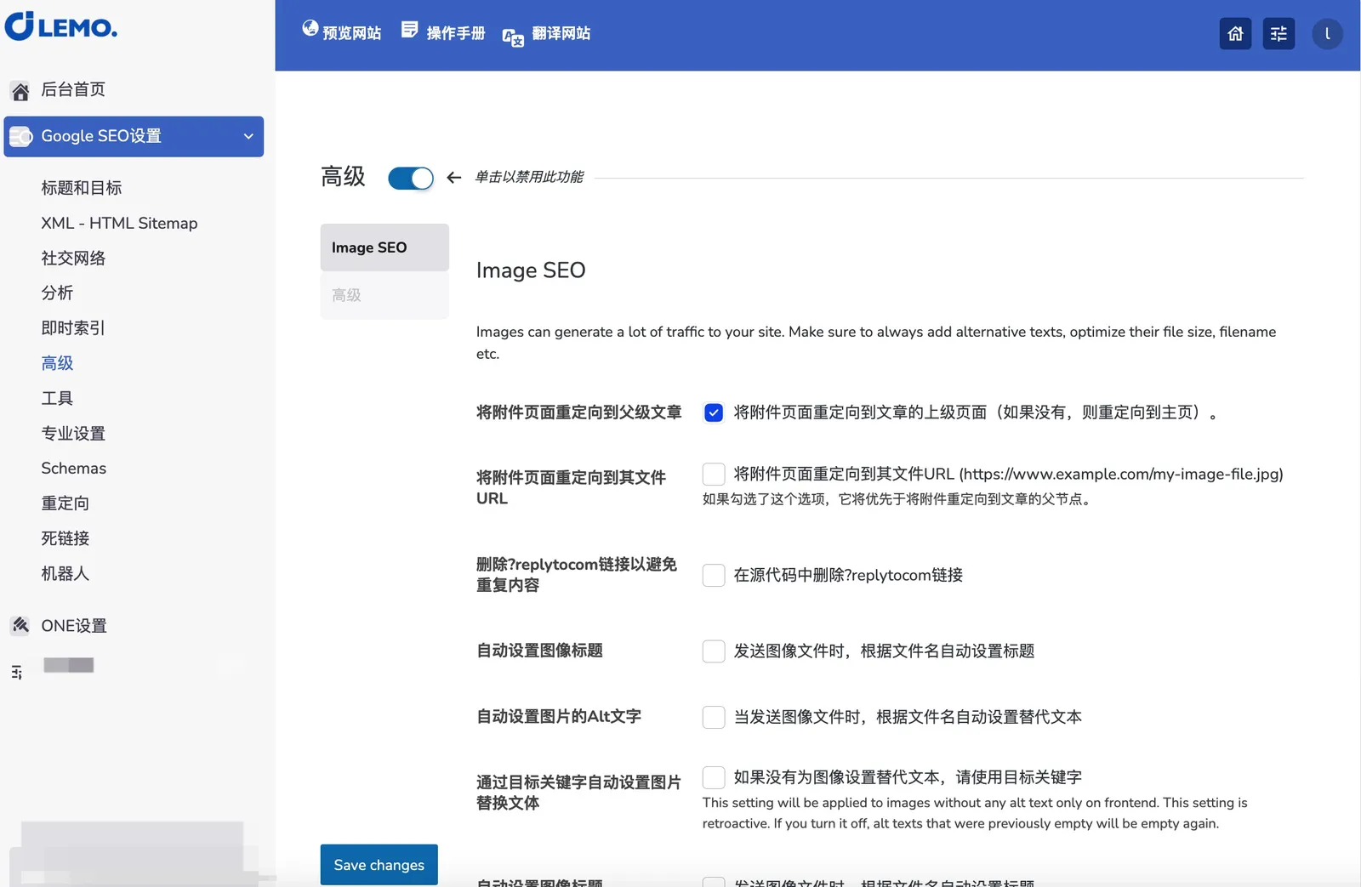Click the 操作手册 document icon
Image resolution: width=1361 pixels, height=887 pixels.
click(x=410, y=30)
